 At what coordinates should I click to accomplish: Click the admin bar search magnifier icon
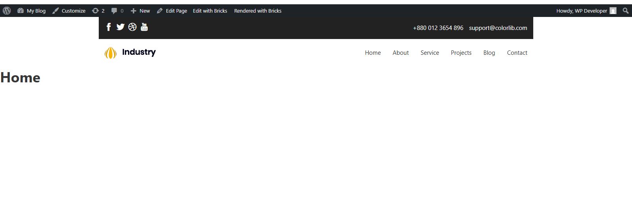coord(625,11)
